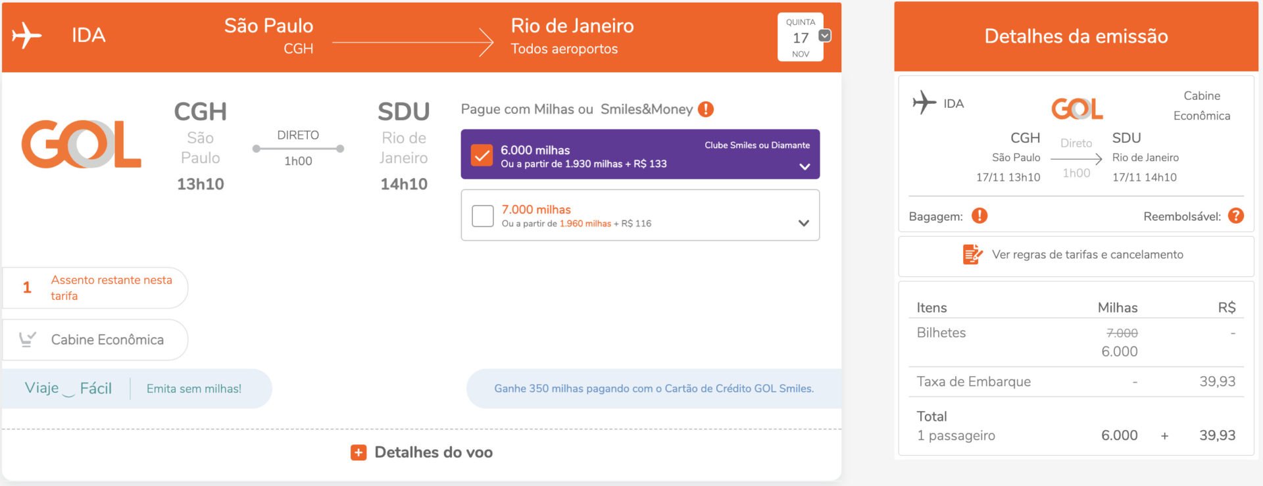
Task: Click the Ganhe 350 milhas credit card banner
Action: click(x=654, y=389)
